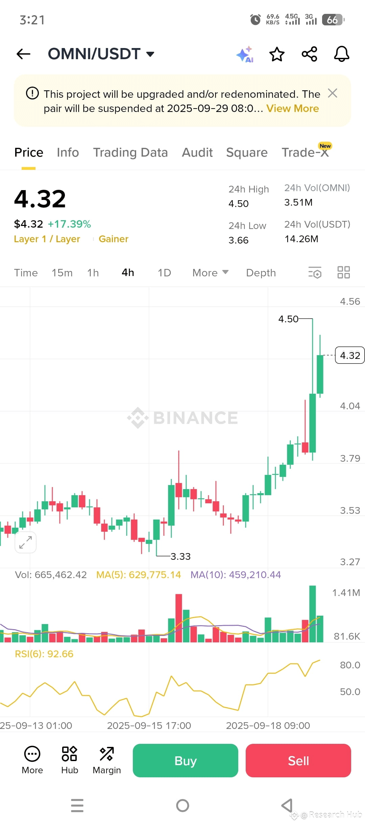Tap the back arrow icon
This screenshot has height=824, width=365.
(x=23, y=54)
